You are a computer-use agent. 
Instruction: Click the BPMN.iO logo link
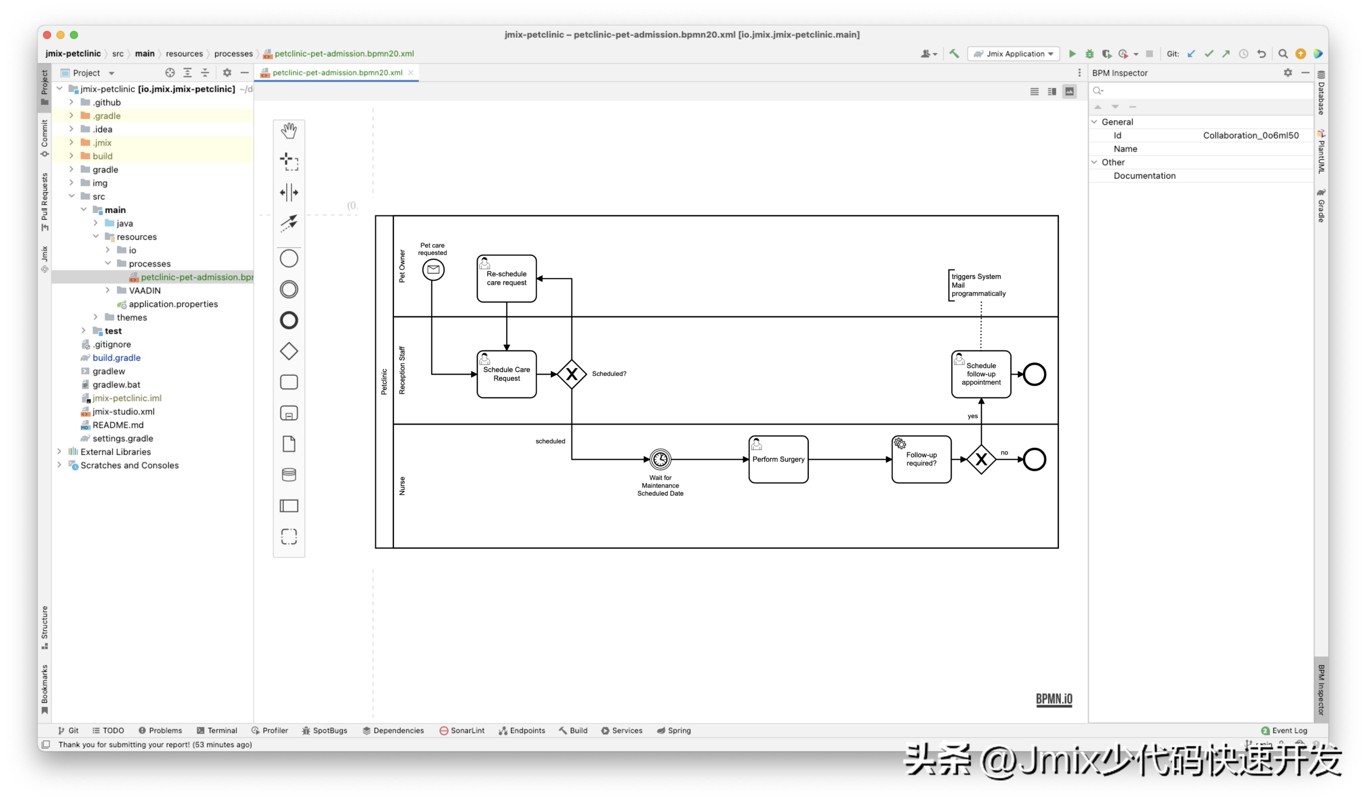[1054, 699]
